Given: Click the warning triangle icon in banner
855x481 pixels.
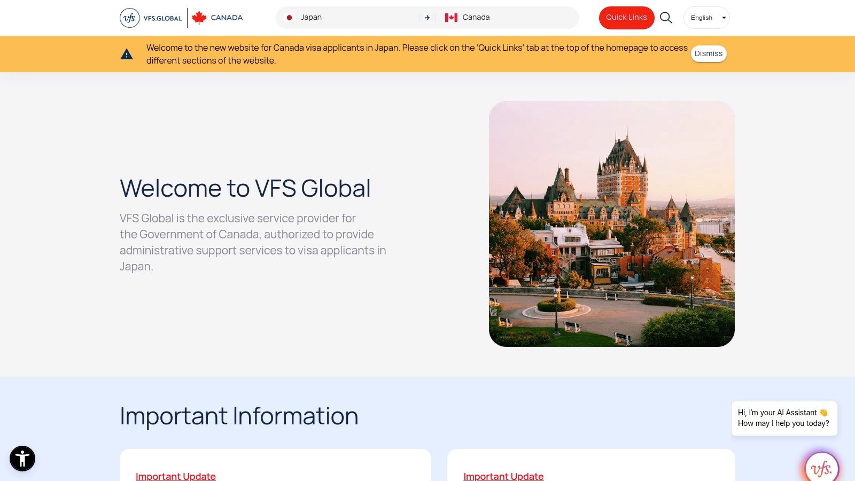Looking at the screenshot, I should (x=127, y=54).
